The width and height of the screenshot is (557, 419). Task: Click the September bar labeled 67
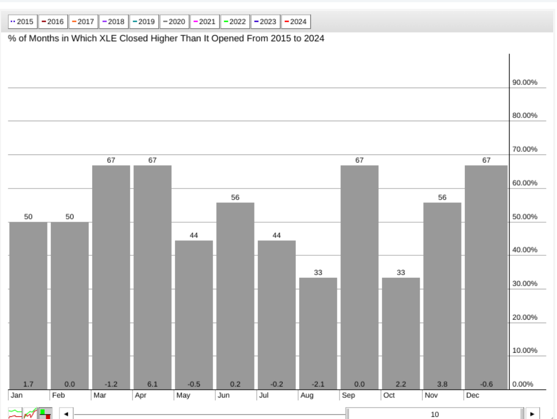(x=359, y=277)
